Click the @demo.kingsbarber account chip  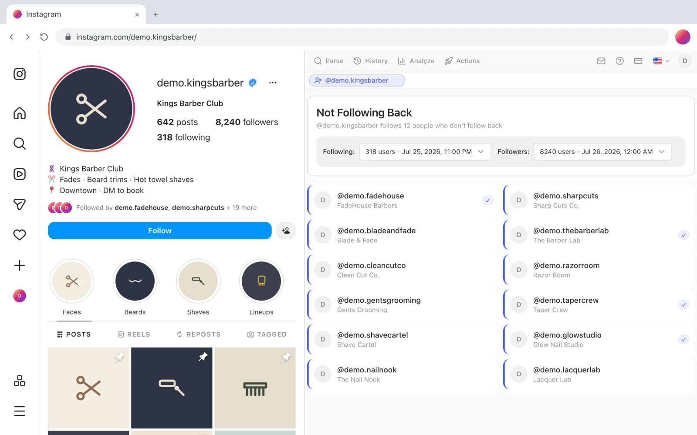[x=357, y=80]
